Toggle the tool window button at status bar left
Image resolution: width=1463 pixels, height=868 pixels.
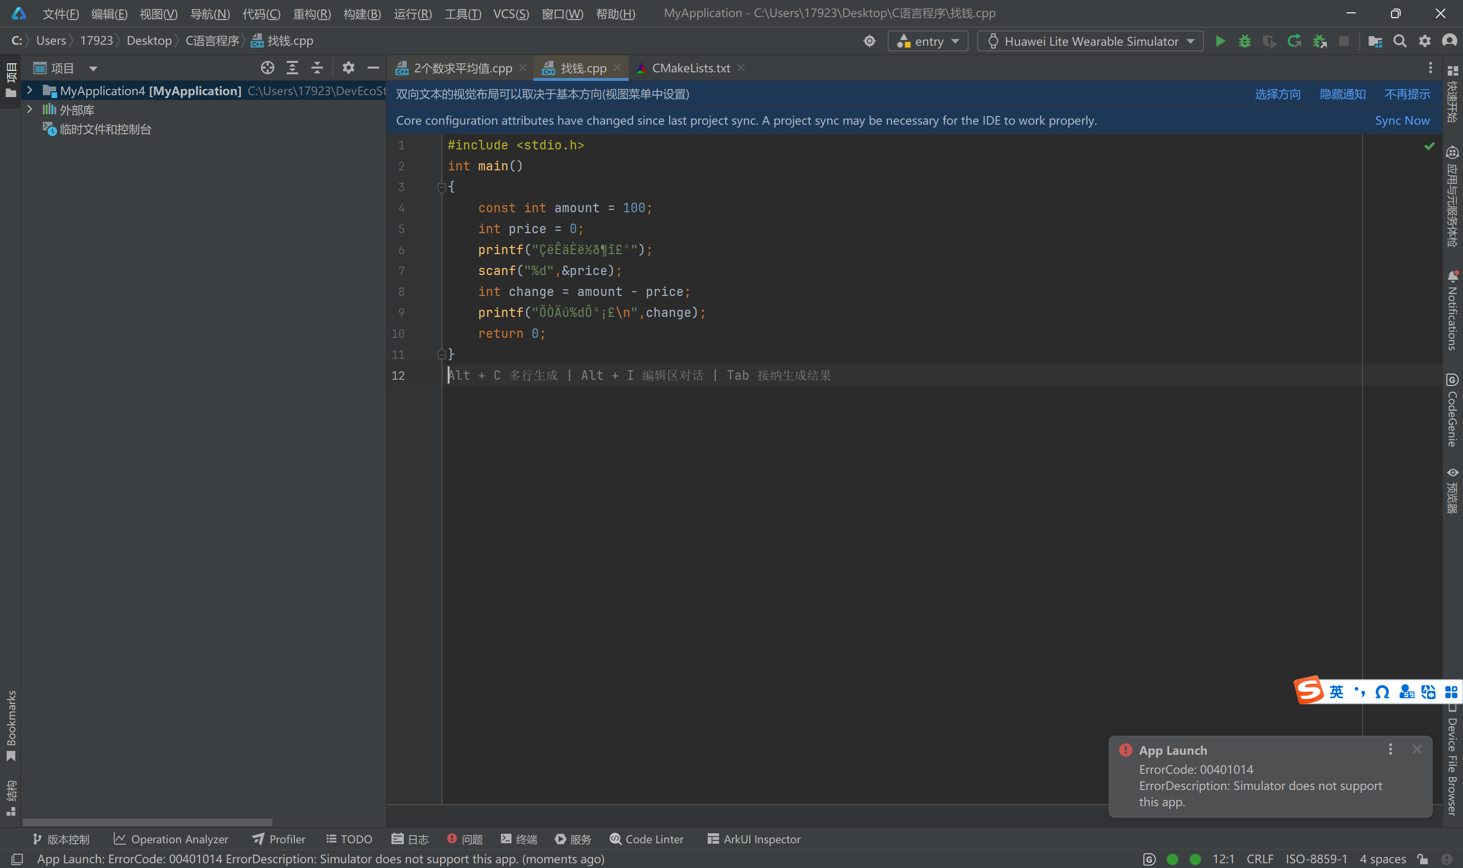(x=17, y=858)
